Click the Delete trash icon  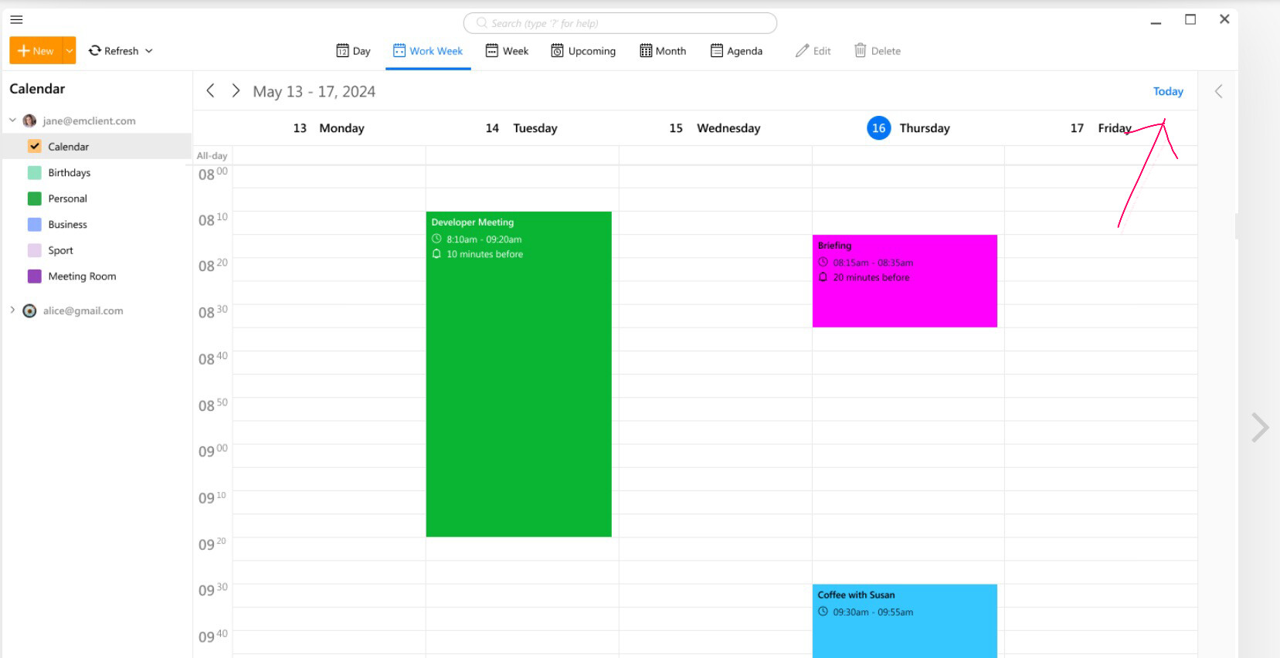[x=860, y=51]
